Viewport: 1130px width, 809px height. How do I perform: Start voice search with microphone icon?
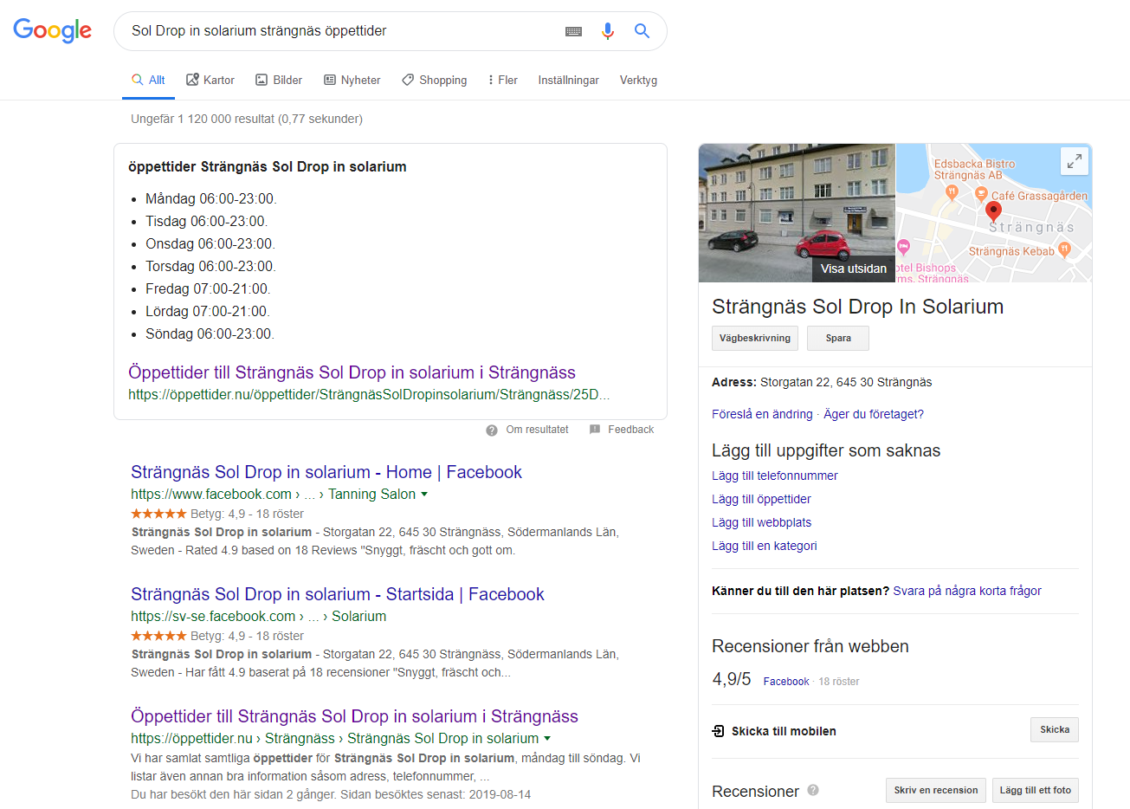point(608,31)
